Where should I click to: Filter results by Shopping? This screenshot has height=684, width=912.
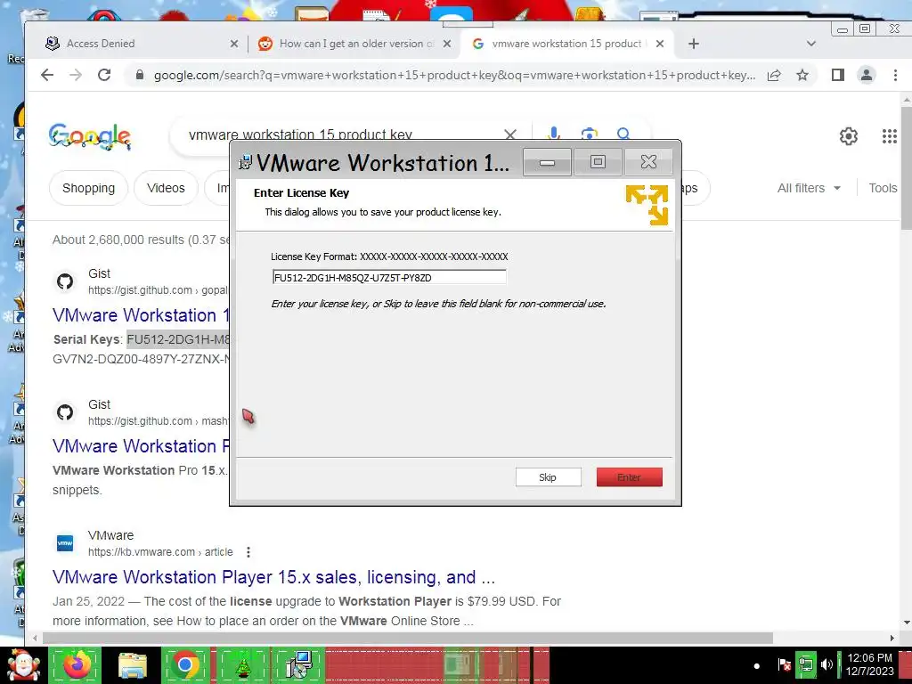(88, 188)
